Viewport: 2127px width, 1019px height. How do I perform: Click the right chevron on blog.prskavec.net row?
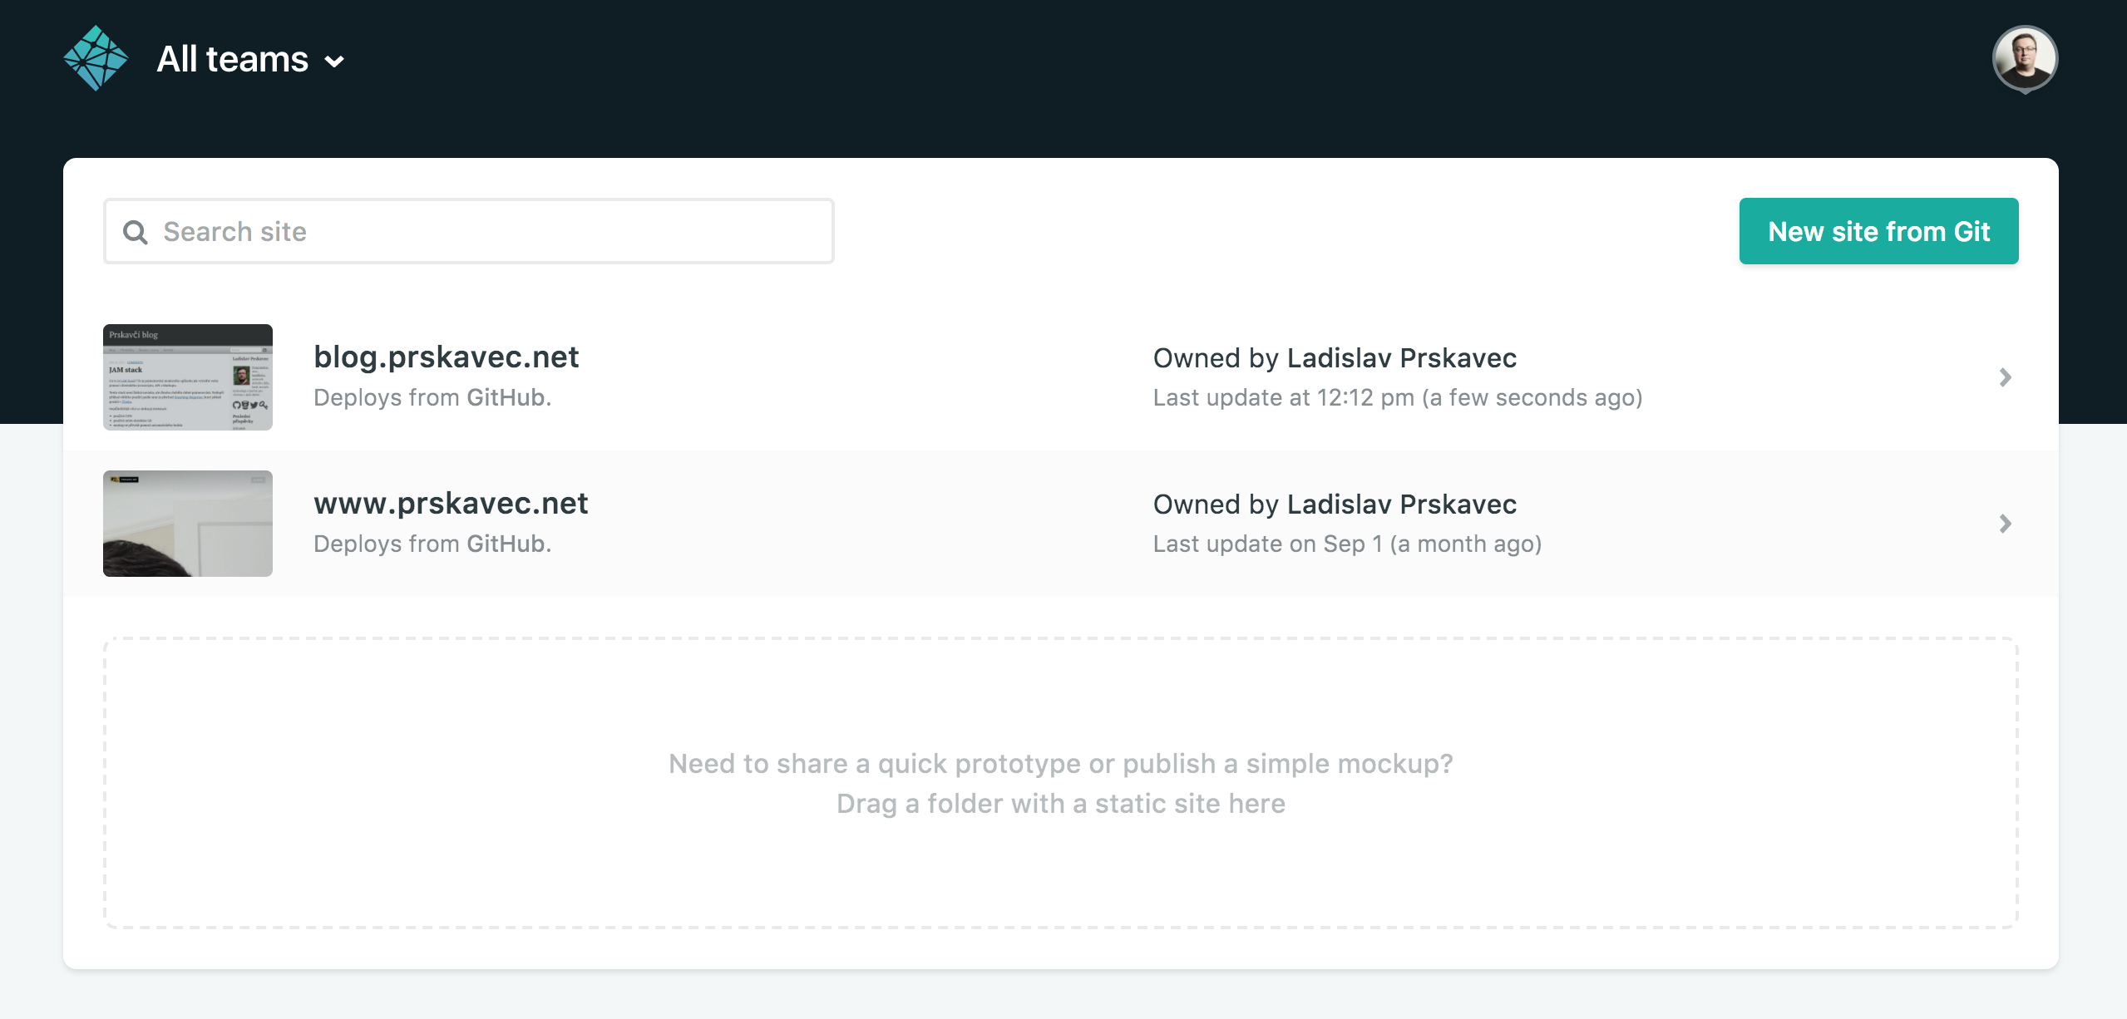2005,377
